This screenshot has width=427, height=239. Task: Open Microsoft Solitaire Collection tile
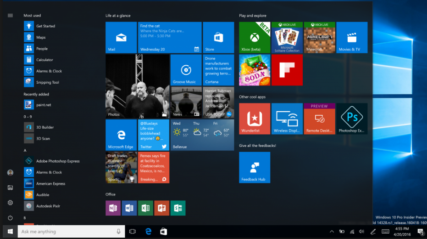(x=287, y=37)
